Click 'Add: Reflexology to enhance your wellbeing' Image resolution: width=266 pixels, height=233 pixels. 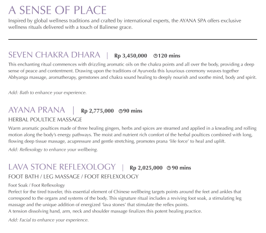click(53, 150)
